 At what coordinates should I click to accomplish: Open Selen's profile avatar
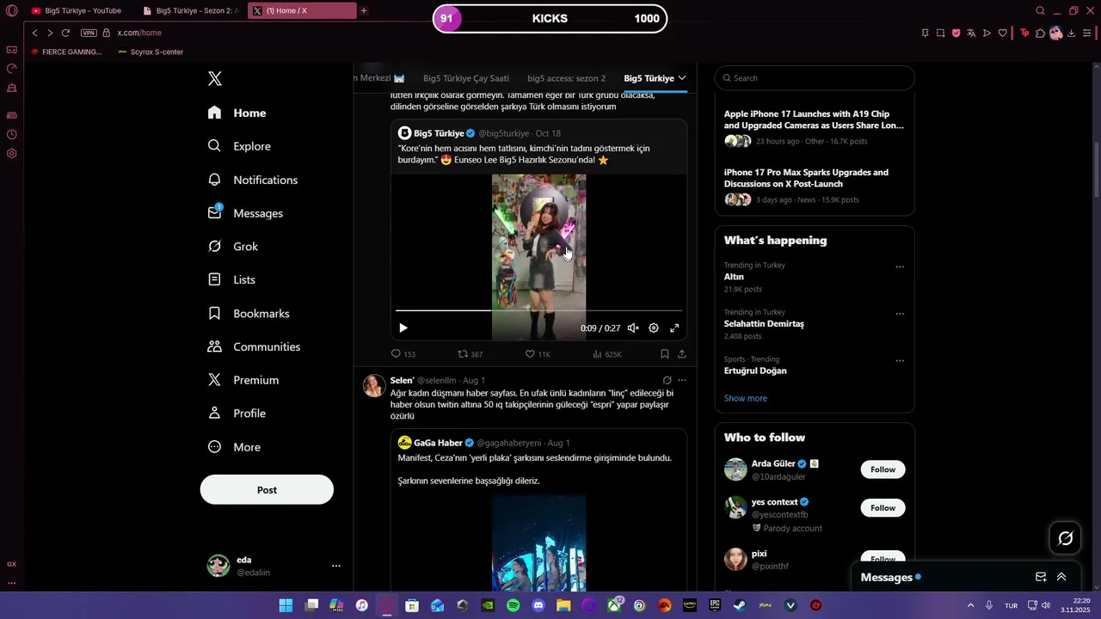[373, 385]
